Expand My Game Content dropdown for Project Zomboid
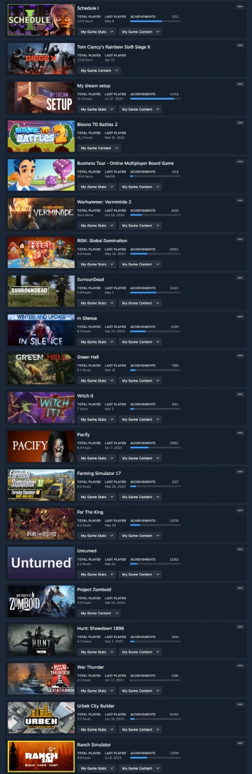The width and height of the screenshot is (252, 774). click(x=98, y=613)
